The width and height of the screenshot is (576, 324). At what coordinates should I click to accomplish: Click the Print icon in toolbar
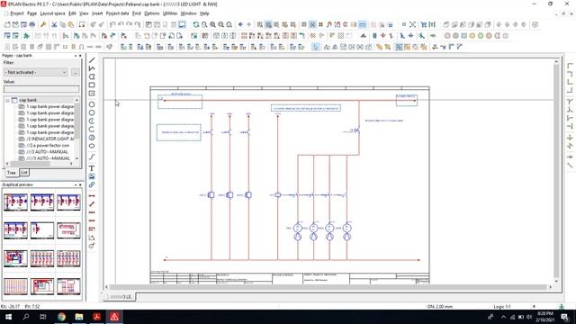[x=32, y=24]
